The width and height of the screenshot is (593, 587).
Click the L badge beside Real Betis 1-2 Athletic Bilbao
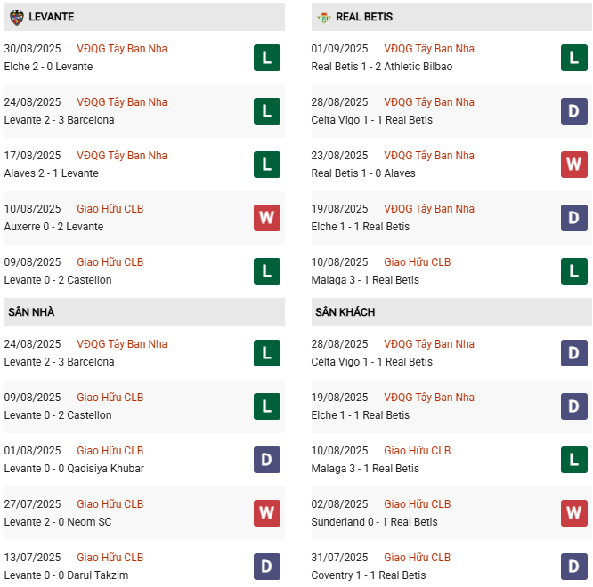[574, 58]
